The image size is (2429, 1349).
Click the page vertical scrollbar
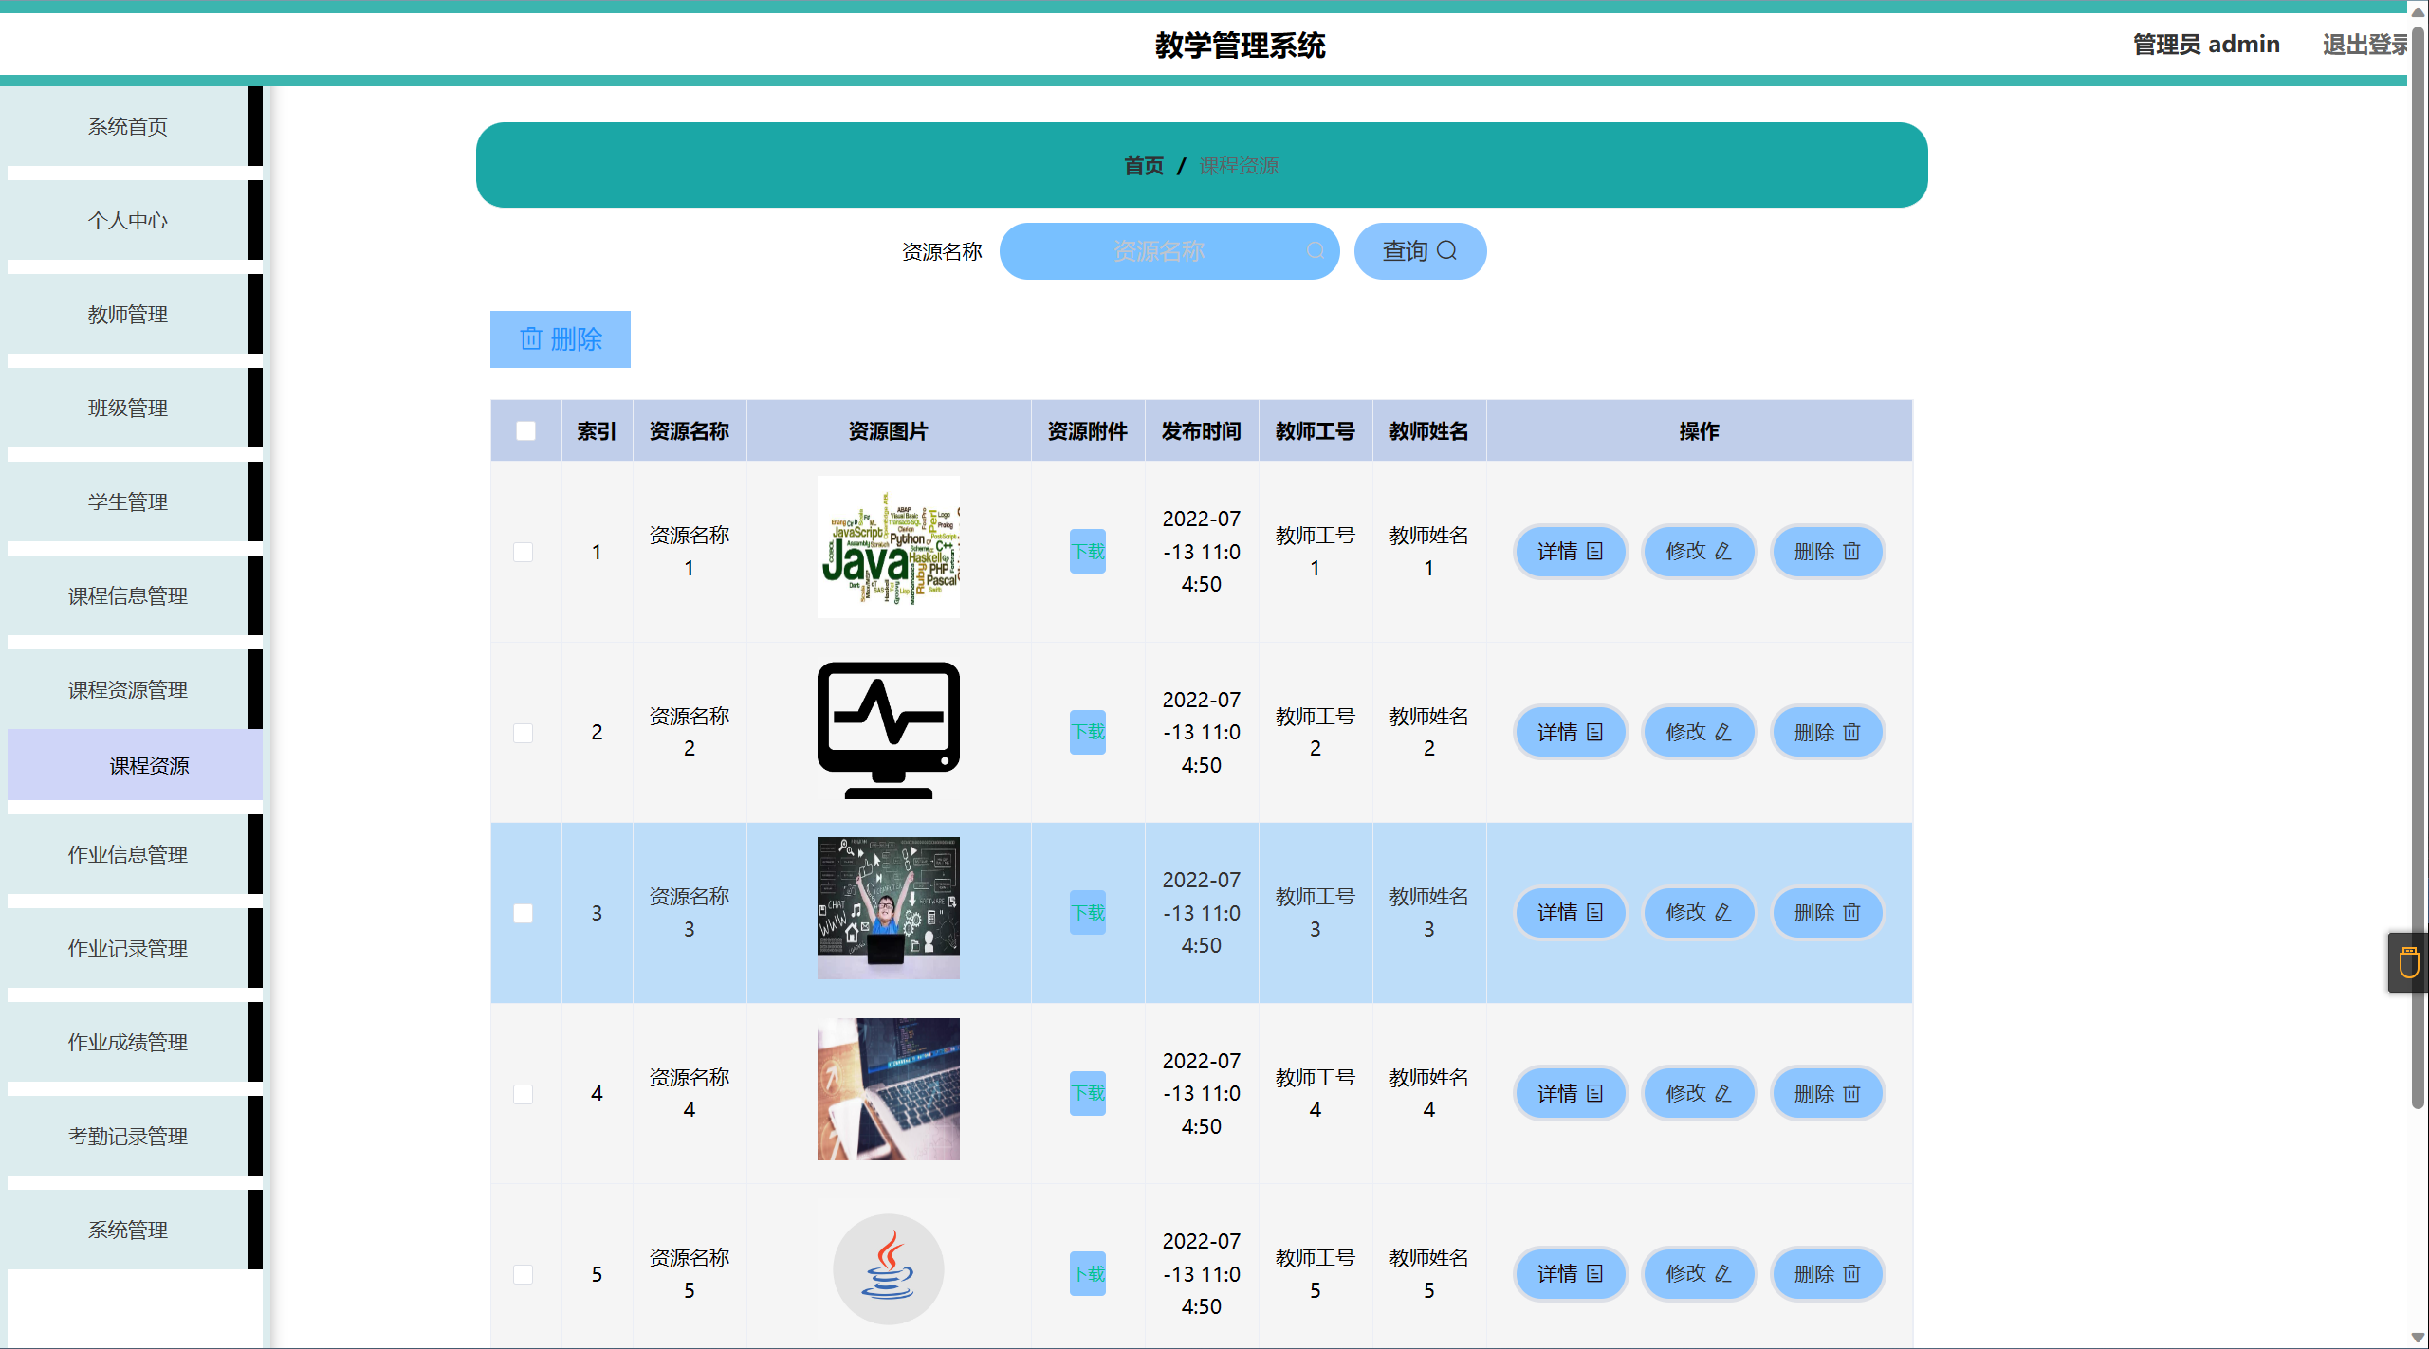tap(2418, 569)
